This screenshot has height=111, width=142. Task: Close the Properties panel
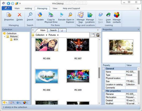point(138,30)
